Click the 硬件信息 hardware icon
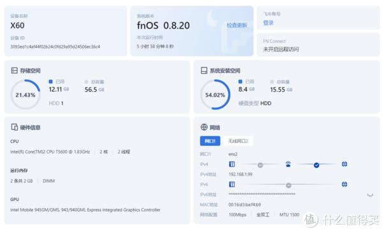The height and width of the screenshot is (231, 382). click(x=15, y=127)
